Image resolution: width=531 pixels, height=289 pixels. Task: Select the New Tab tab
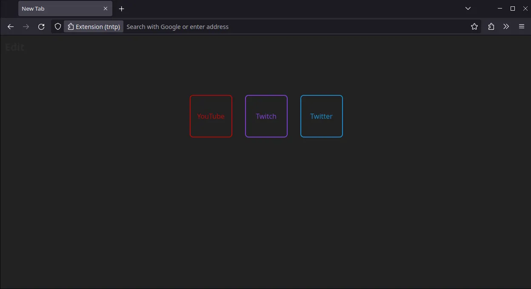[x=60, y=9]
